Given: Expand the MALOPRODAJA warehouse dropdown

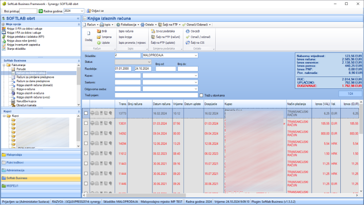Looking at the screenshot, I should click(x=196, y=55).
